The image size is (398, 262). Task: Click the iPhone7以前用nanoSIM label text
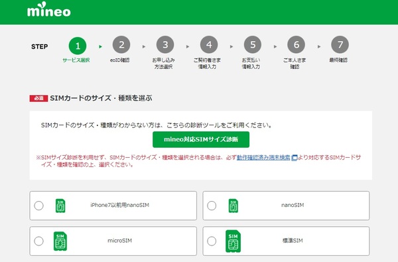[120, 205]
